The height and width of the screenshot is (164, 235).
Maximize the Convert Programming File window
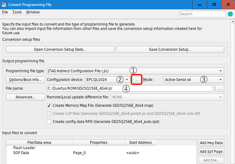point(214,4)
